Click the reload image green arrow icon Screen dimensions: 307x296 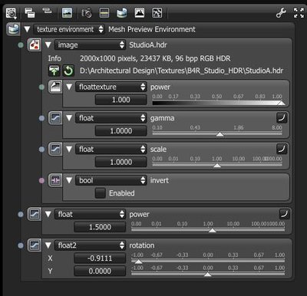68,71
